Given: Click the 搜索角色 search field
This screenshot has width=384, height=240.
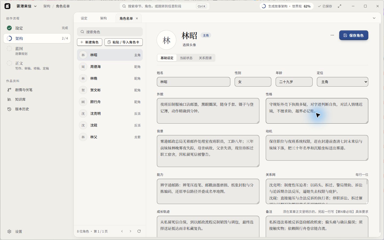Looking at the screenshot, I should pyautogui.click(x=110, y=32).
